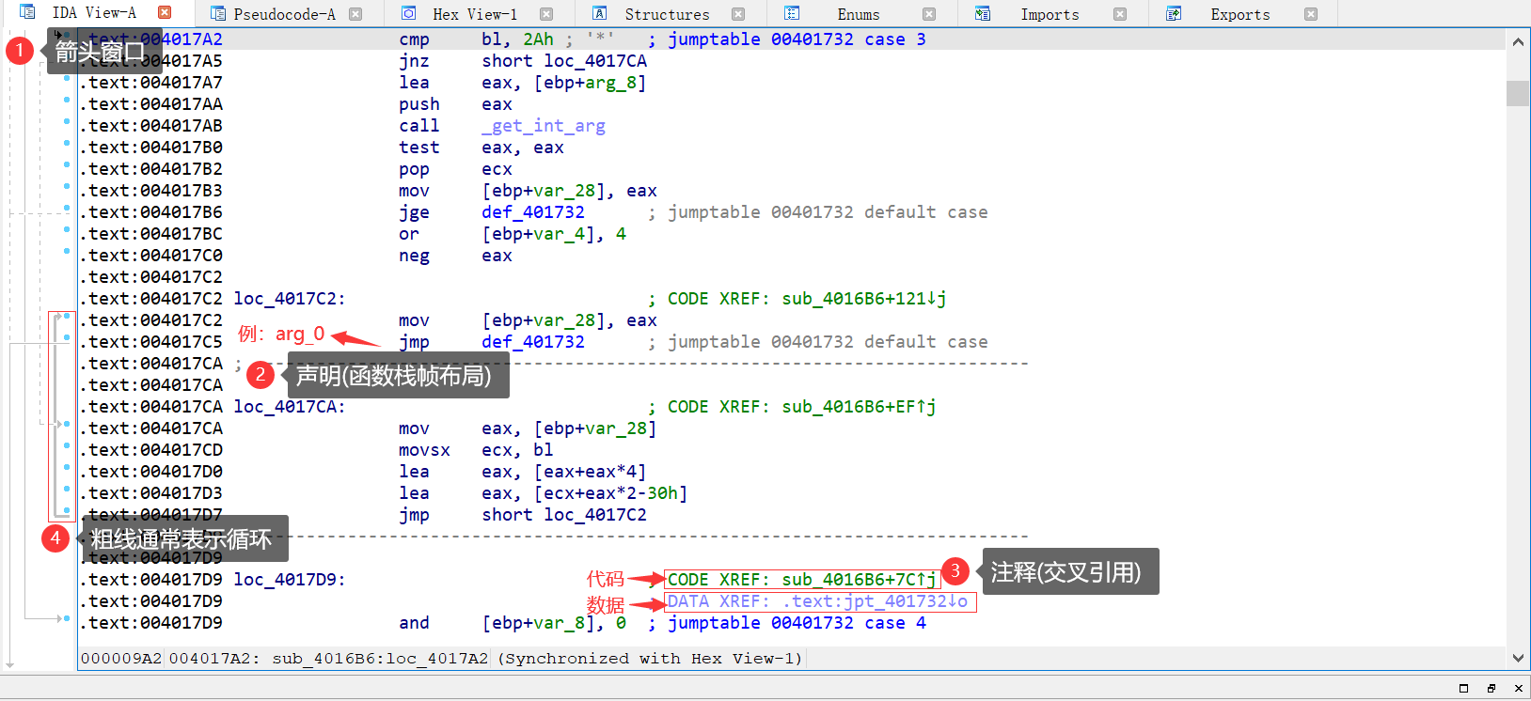
Task: Toggle breakpoint dot at address 004017D3
Action: [x=67, y=490]
